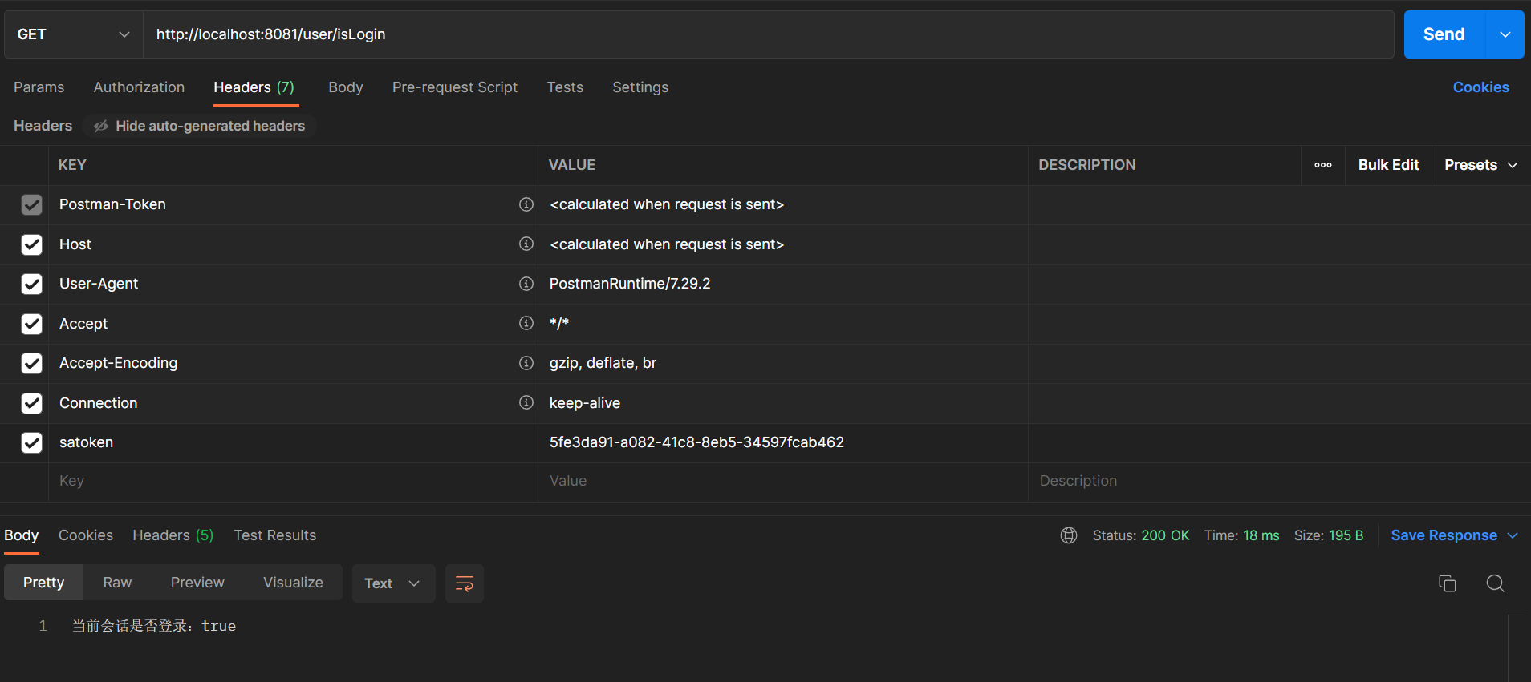Switch to the Authorization tab
Image resolution: width=1531 pixels, height=682 pixels.
point(139,87)
